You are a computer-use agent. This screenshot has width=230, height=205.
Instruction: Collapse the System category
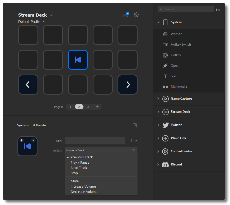[x=158, y=22]
